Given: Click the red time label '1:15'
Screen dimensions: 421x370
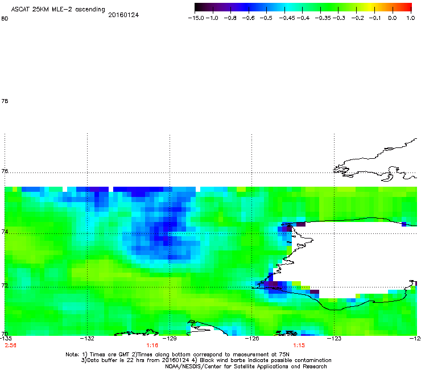Looking at the screenshot, I should (299, 346).
